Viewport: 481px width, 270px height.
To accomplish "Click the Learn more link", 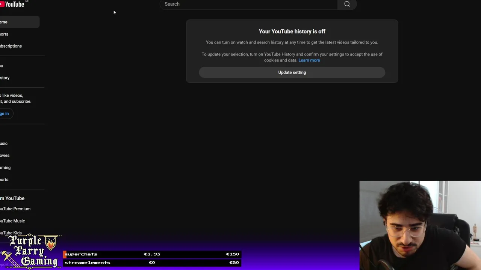I will coord(309,60).
